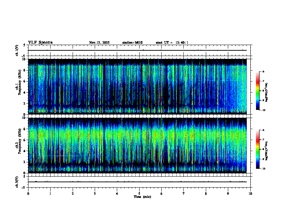Screen dimensions: 282x217
Task: Click time axis tick label '0'
Action: [28, 194]
